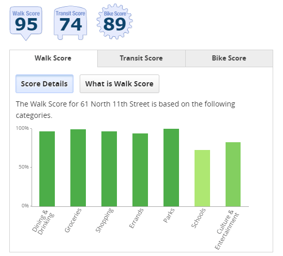Image resolution: width=283 pixels, height=256 pixels.
Task: Click the Shopping category bar
Action: [109, 169]
